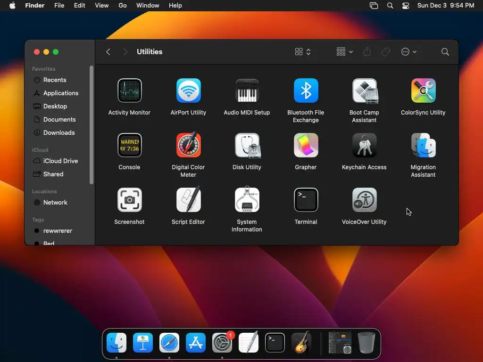Click the sidebar vertical scrollbar
Image resolution: width=483 pixels, height=362 pixels.
tap(91, 124)
